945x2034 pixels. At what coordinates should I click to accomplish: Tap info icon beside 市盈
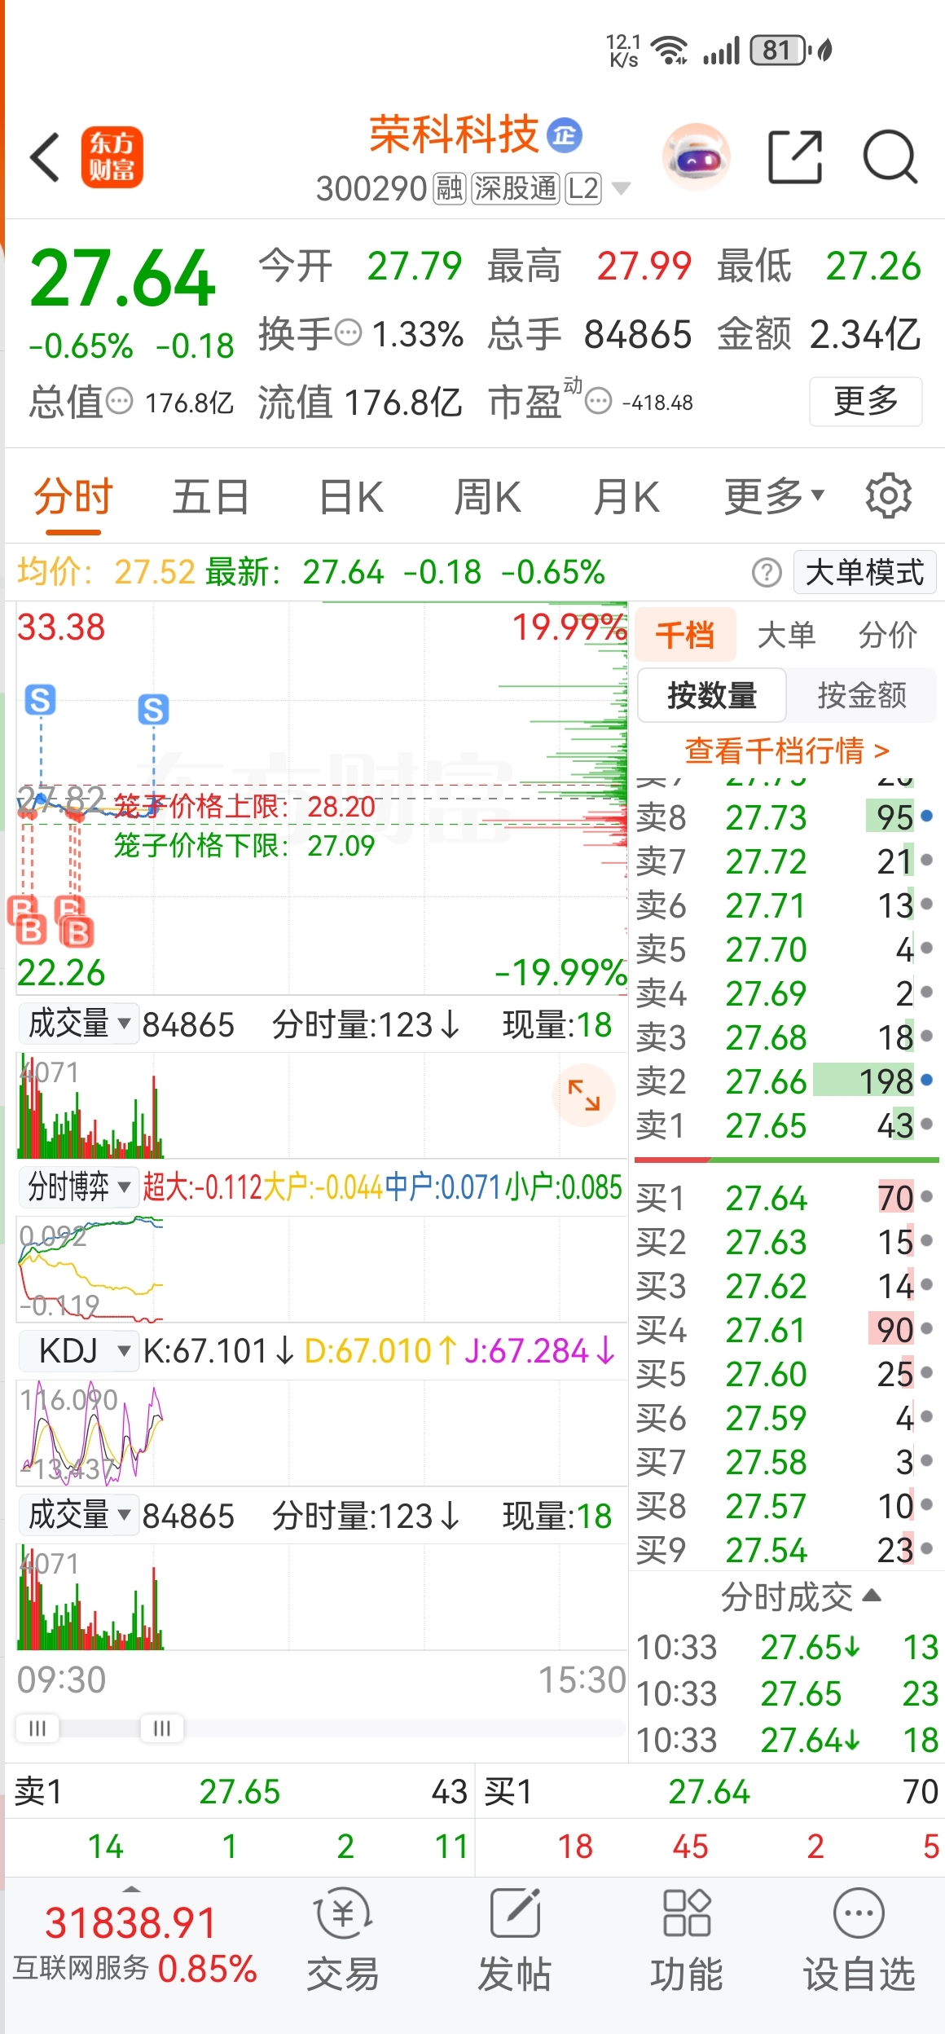[598, 401]
